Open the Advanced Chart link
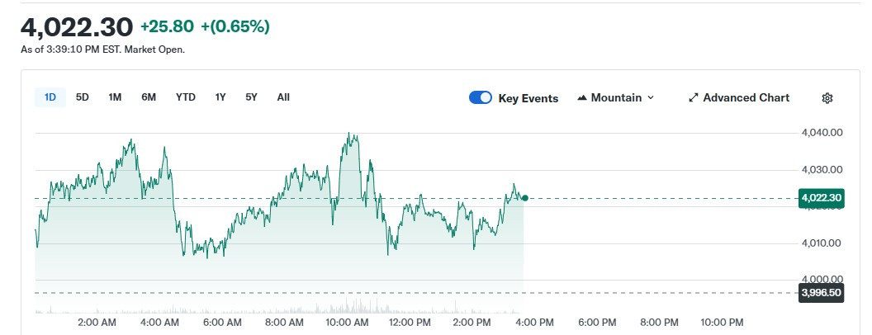The image size is (872, 335). tap(746, 98)
